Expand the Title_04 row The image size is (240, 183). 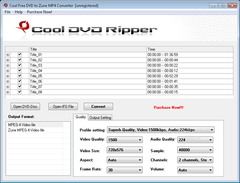click(8, 71)
